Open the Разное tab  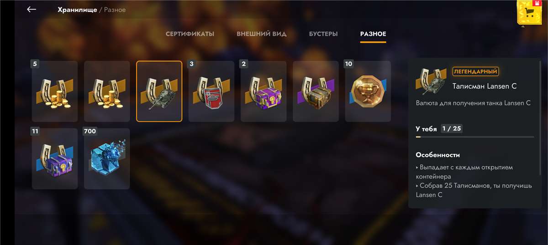coord(373,34)
